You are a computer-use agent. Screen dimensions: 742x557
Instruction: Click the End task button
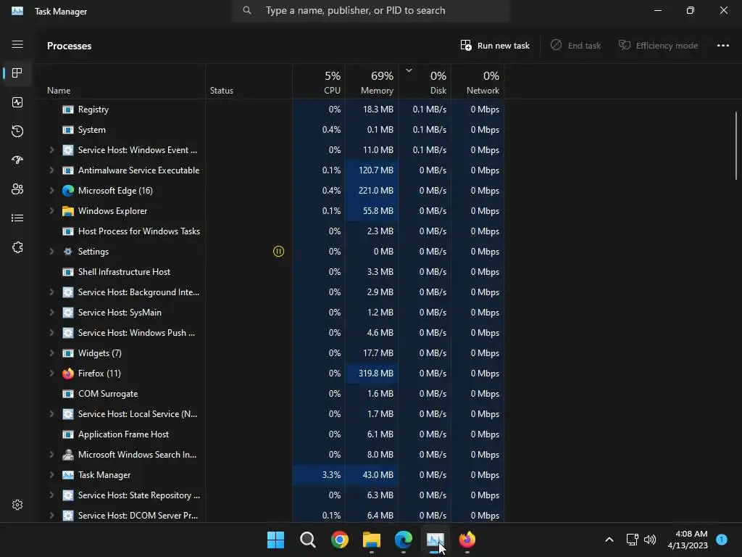click(x=576, y=46)
